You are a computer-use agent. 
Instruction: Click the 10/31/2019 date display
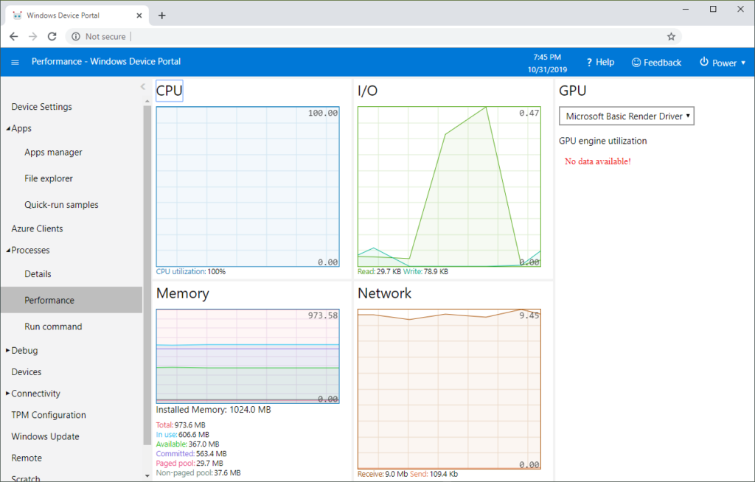(548, 70)
